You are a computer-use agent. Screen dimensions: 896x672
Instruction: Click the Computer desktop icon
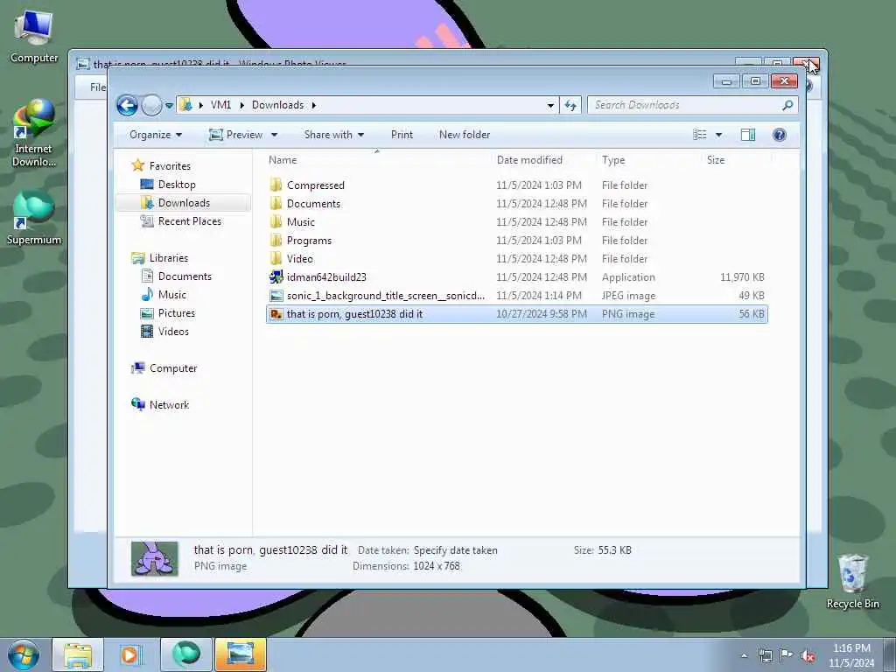tap(34, 36)
